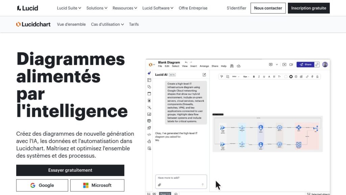Open the S'identifier link
Screen dimensions: 346x195
click(x=236, y=8)
